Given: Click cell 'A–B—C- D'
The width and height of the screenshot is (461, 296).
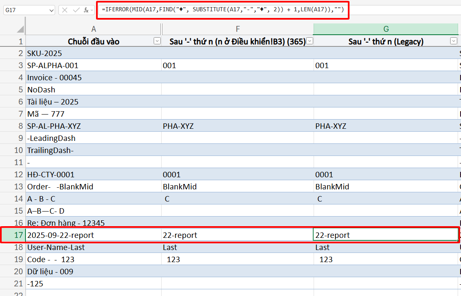Looking at the screenshot, I should click(x=94, y=211).
